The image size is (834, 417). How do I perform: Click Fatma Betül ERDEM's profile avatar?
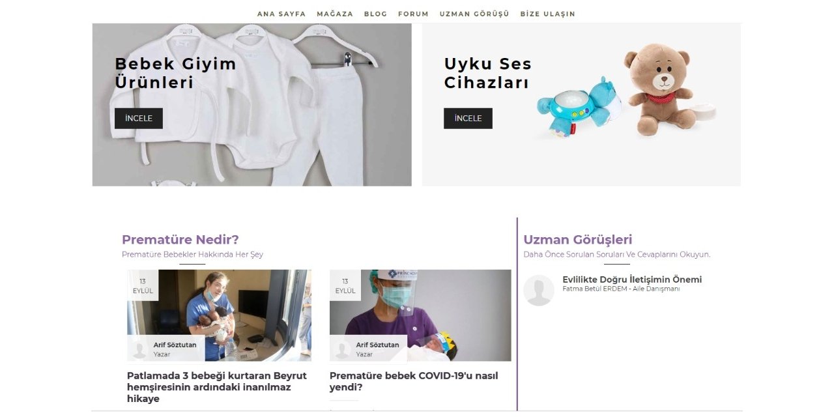coord(539,291)
